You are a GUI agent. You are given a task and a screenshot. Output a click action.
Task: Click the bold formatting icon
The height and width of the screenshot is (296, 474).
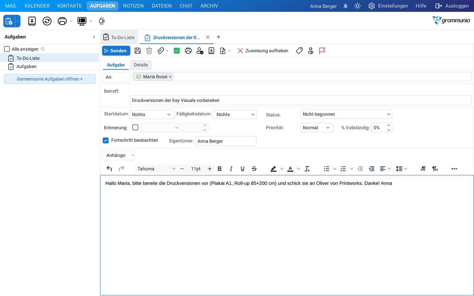click(x=220, y=169)
